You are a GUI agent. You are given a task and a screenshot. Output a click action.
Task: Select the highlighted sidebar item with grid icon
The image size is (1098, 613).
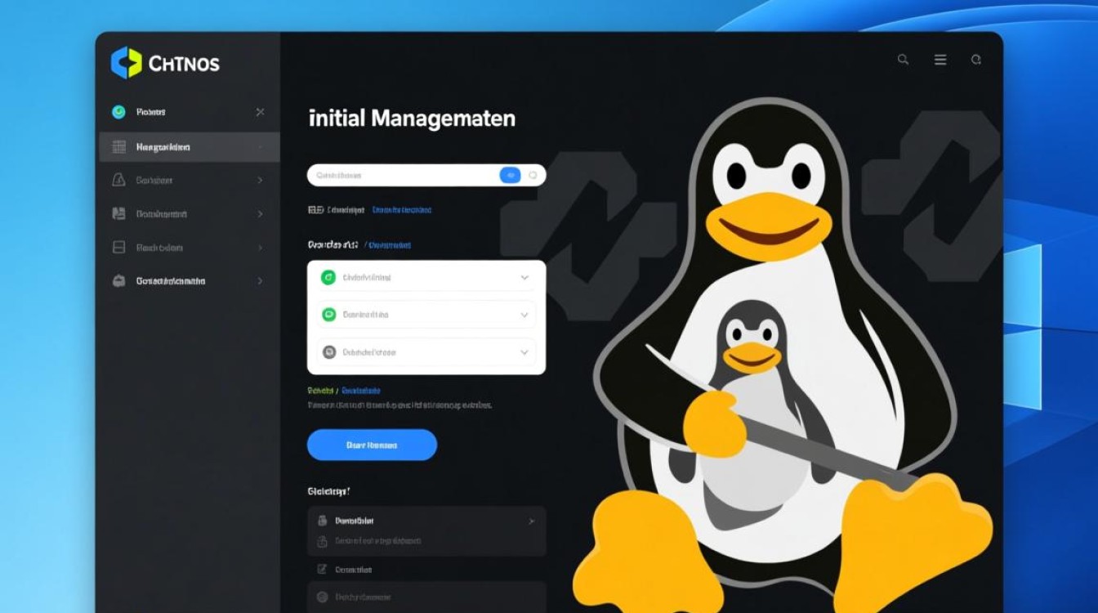pos(189,147)
